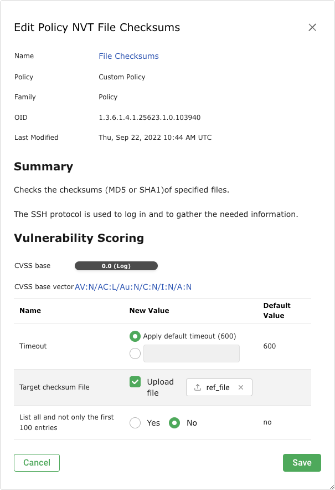This screenshot has height=490, width=335.
Task: Choose No for listing all entries
Action: point(174,423)
